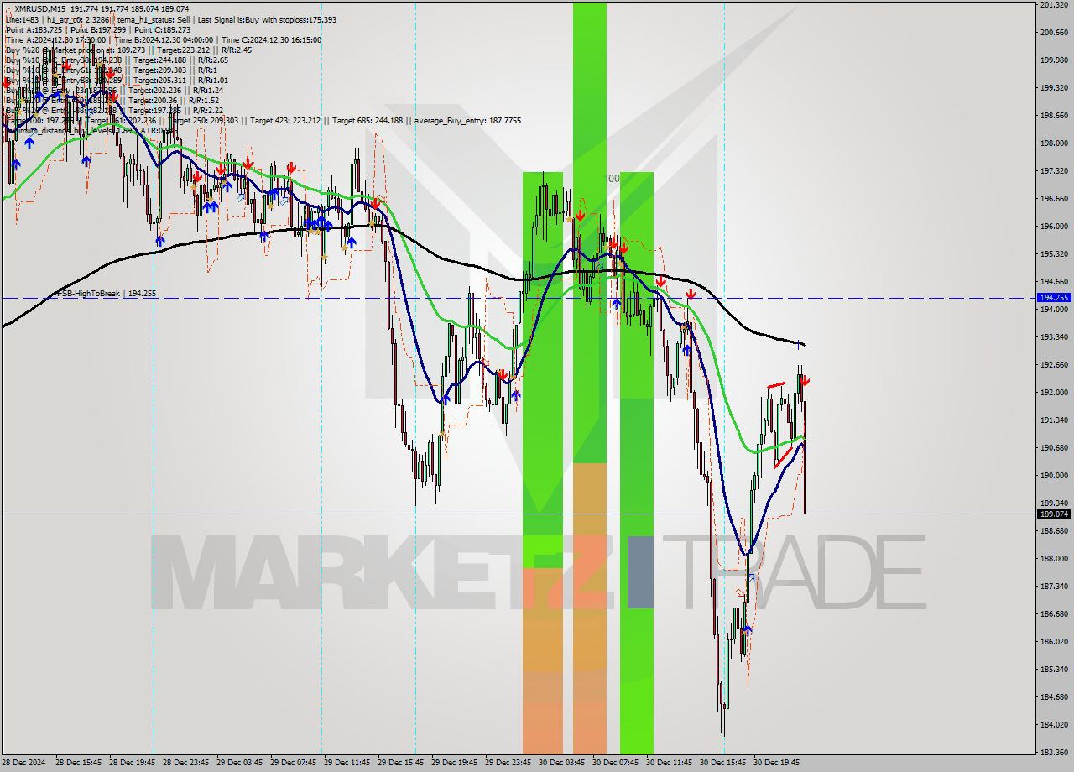Click the XMRUSD,M15 symbol title text
The width and height of the screenshot is (1074, 772).
tap(40, 8)
